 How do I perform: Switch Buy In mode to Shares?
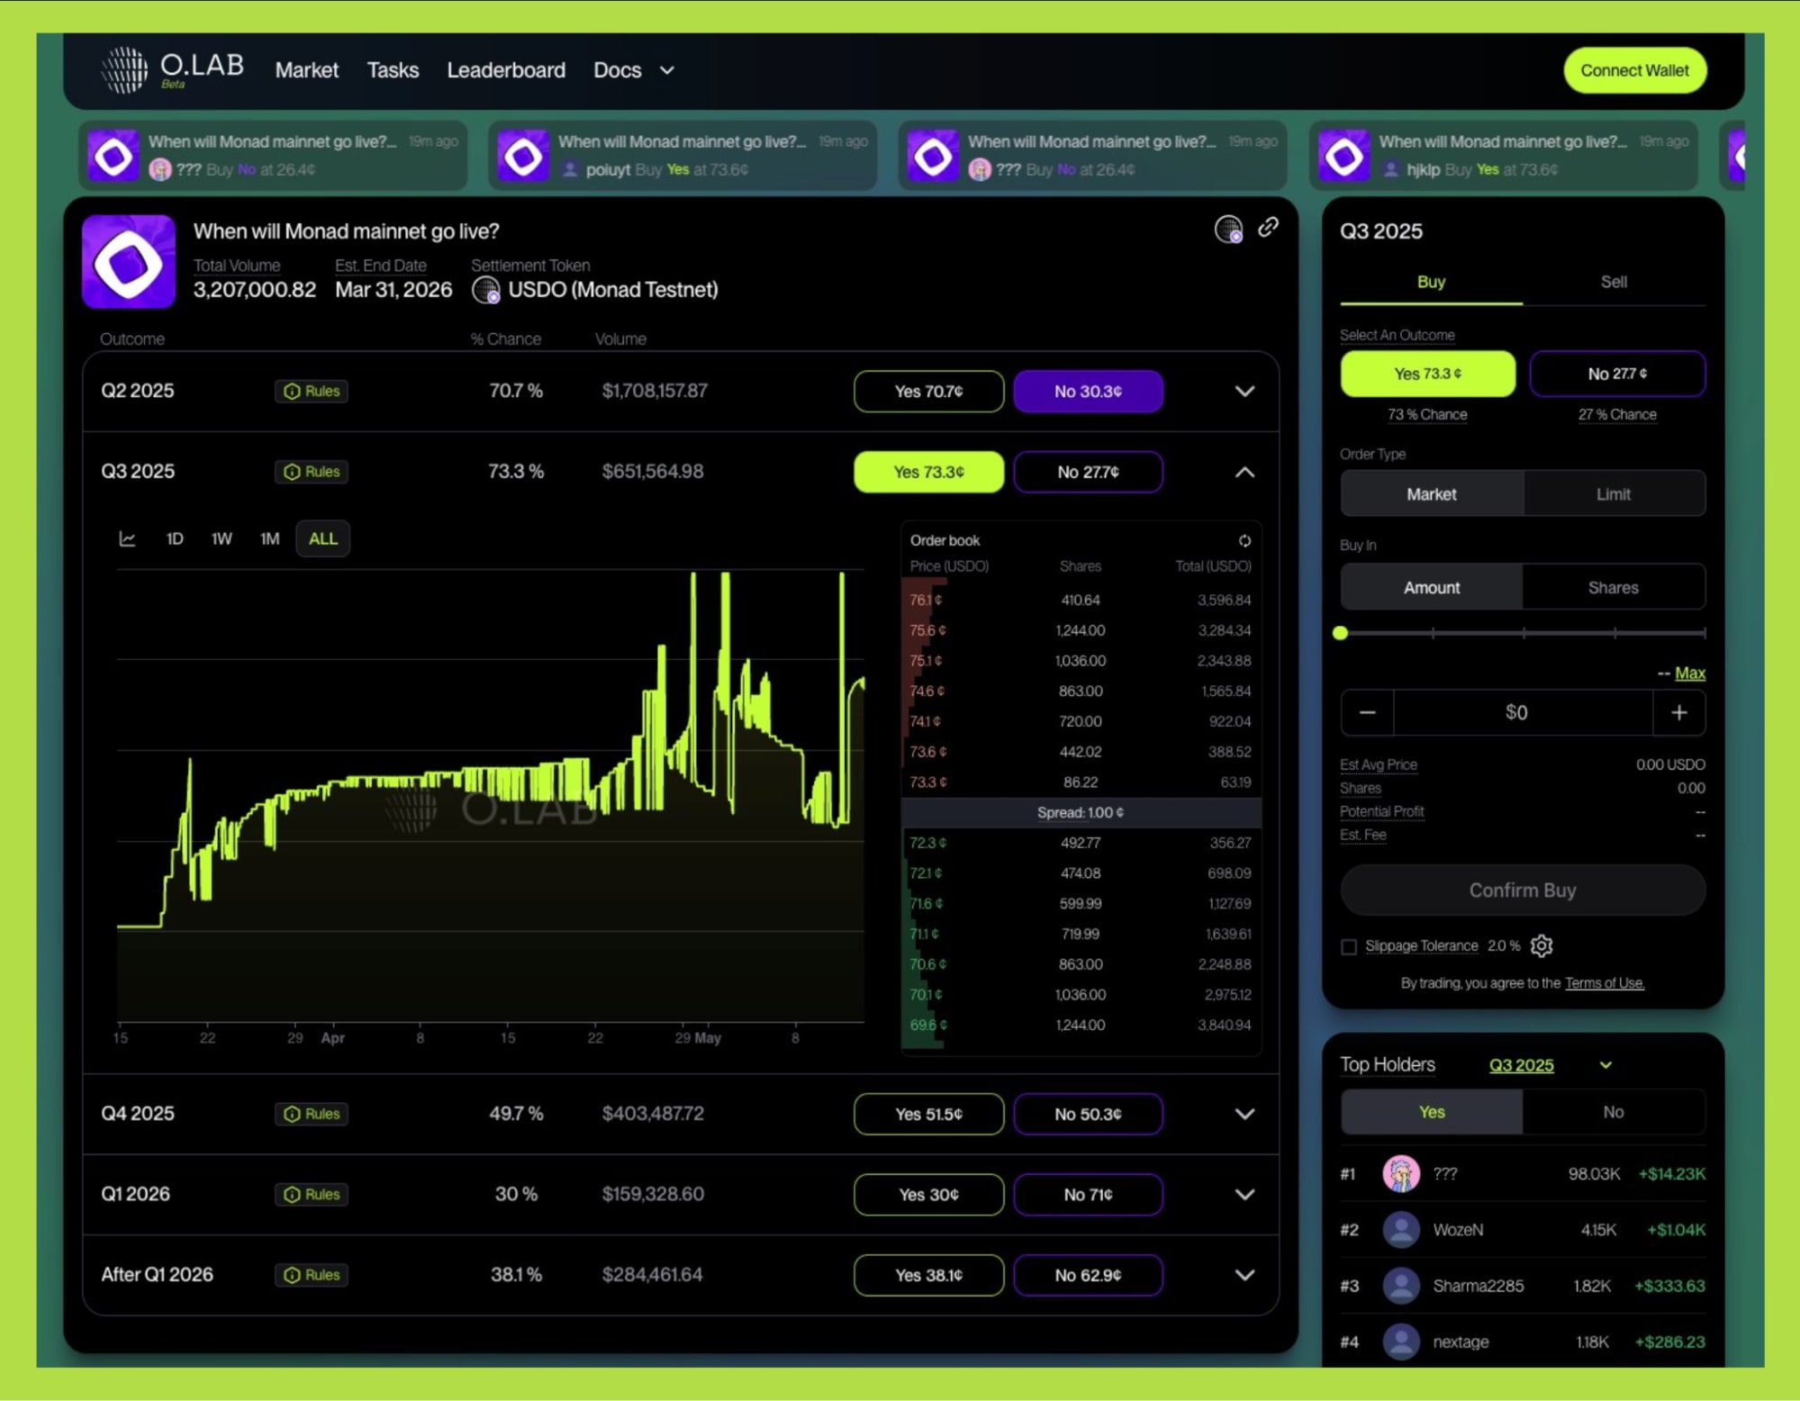[x=1613, y=587]
